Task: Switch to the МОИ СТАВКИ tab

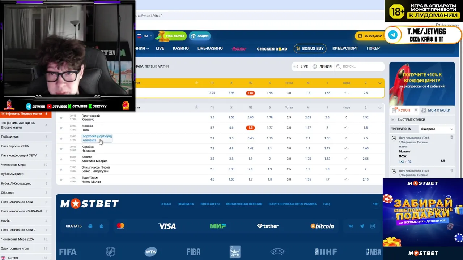Action: click(436, 110)
